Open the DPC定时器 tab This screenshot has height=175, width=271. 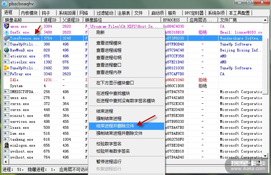point(194,13)
